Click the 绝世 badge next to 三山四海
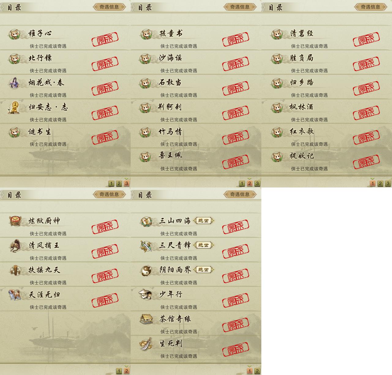The height and width of the screenshot is (375, 392). coord(204,221)
